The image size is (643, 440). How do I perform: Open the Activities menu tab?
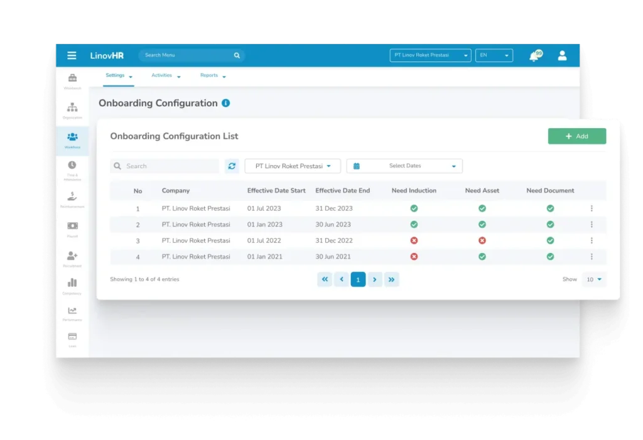pyautogui.click(x=166, y=76)
